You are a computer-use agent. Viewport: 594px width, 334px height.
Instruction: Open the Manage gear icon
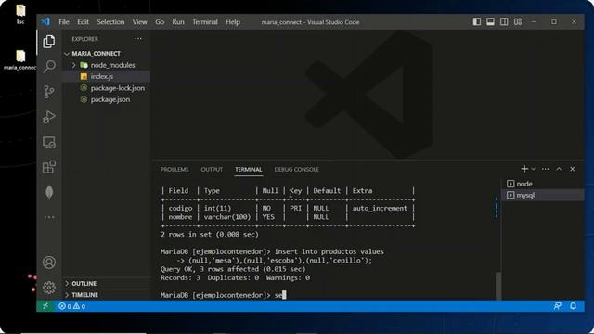click(x=49, y=288)
